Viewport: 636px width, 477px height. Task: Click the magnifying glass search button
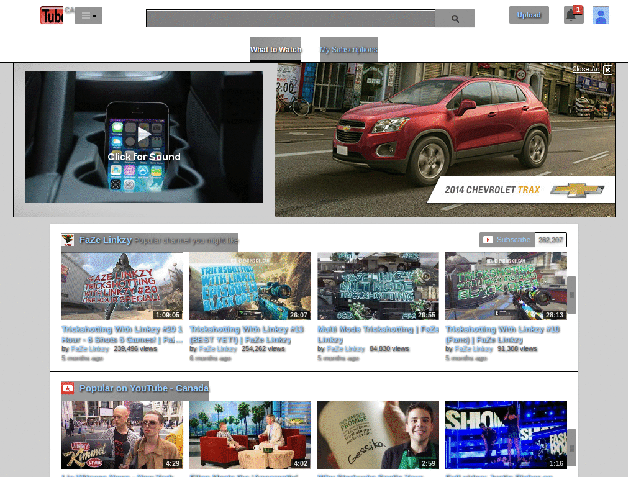[x=455, y=19]
